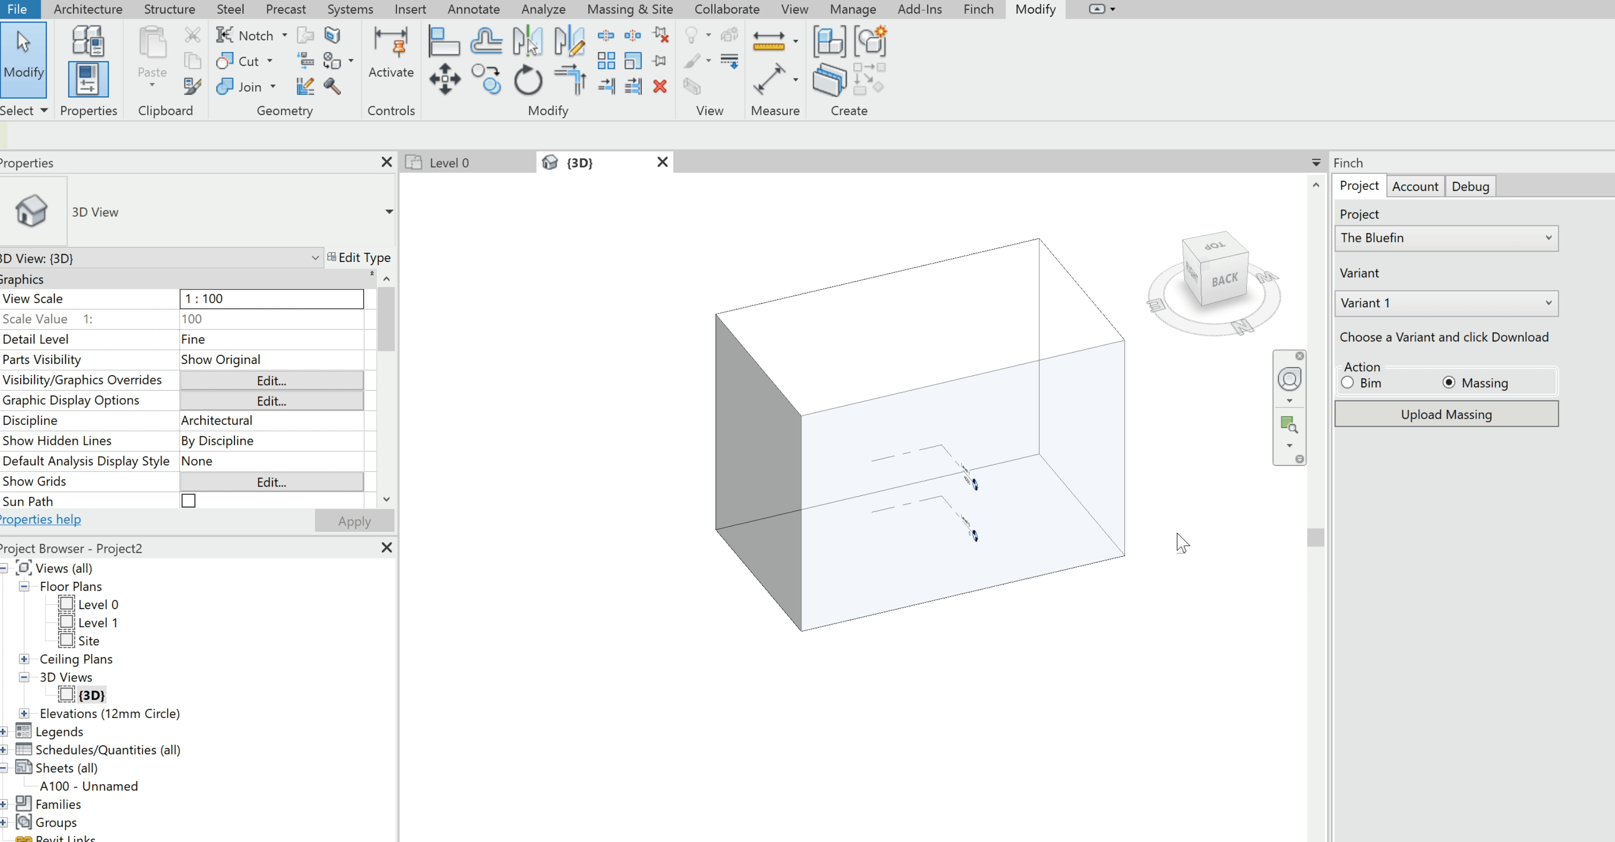
Task: Select the Move tool icon
Action: click(445, 80)
